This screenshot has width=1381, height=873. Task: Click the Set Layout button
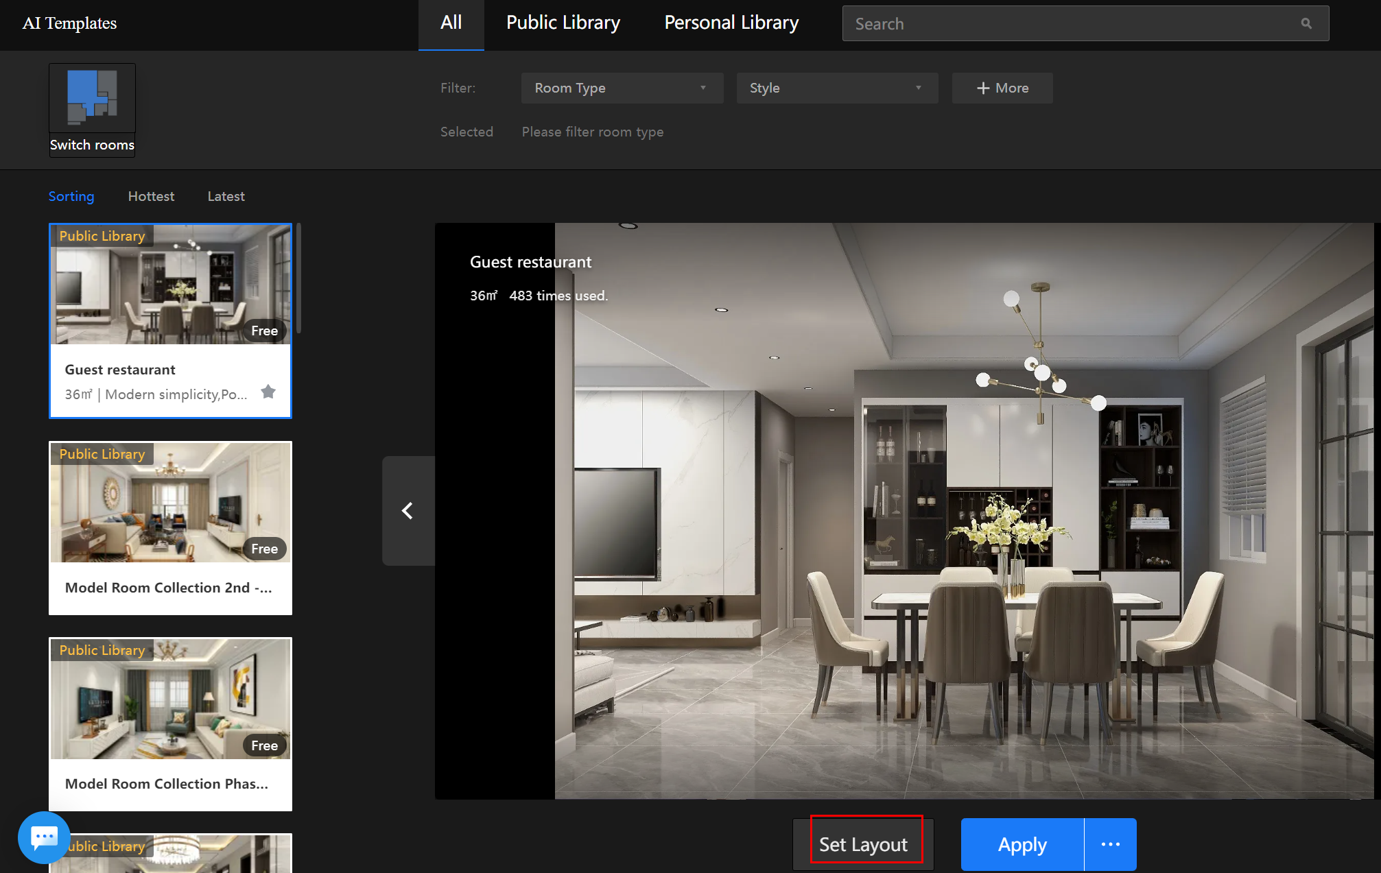[x=863, y=844]
